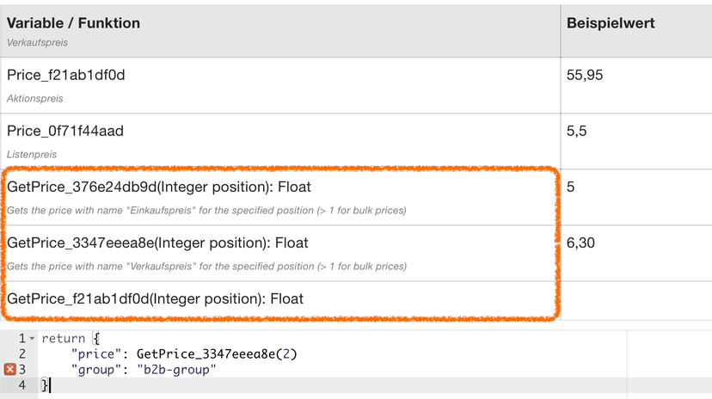The width and height of the screenshot is (712, 399).
Task: Collapse the code fold arrow on line 1
Action: [32, 339]
